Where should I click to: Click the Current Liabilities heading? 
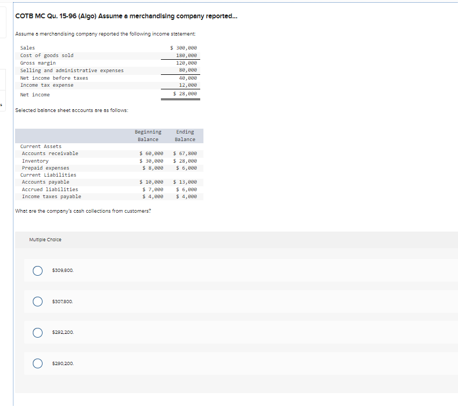point(48,175)
